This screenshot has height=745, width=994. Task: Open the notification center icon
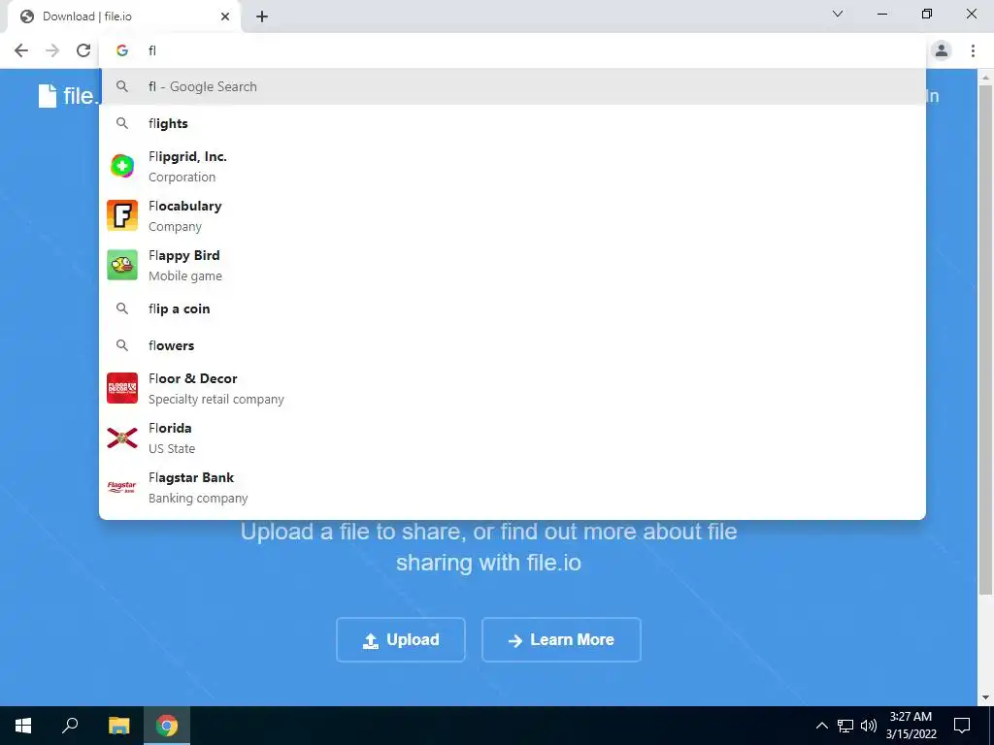click(962, 726)
